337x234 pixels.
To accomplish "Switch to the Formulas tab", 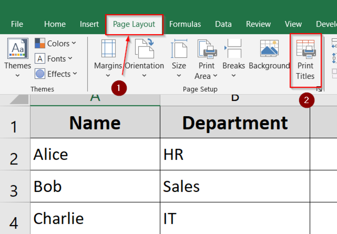I will pos(185,24).
